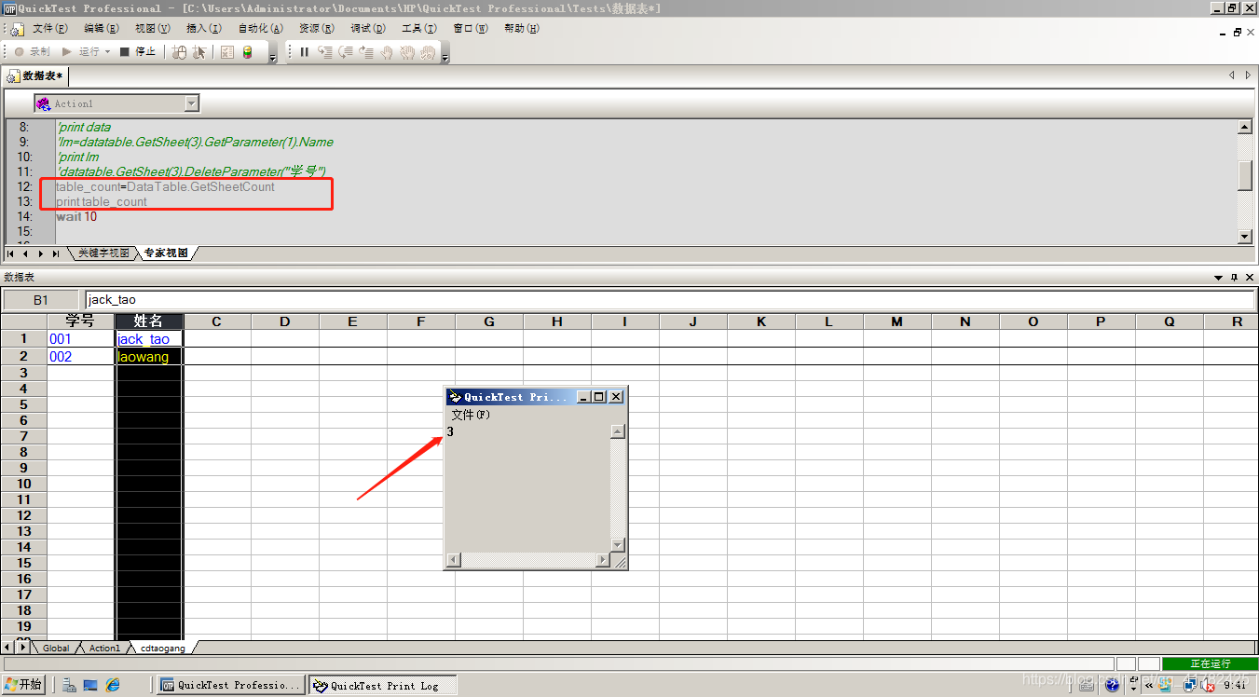Click the last hand icon in the debug toolbar
The width and height of the screenshot is (1259, 697).
pyautogui.click(x=428, y=52)
